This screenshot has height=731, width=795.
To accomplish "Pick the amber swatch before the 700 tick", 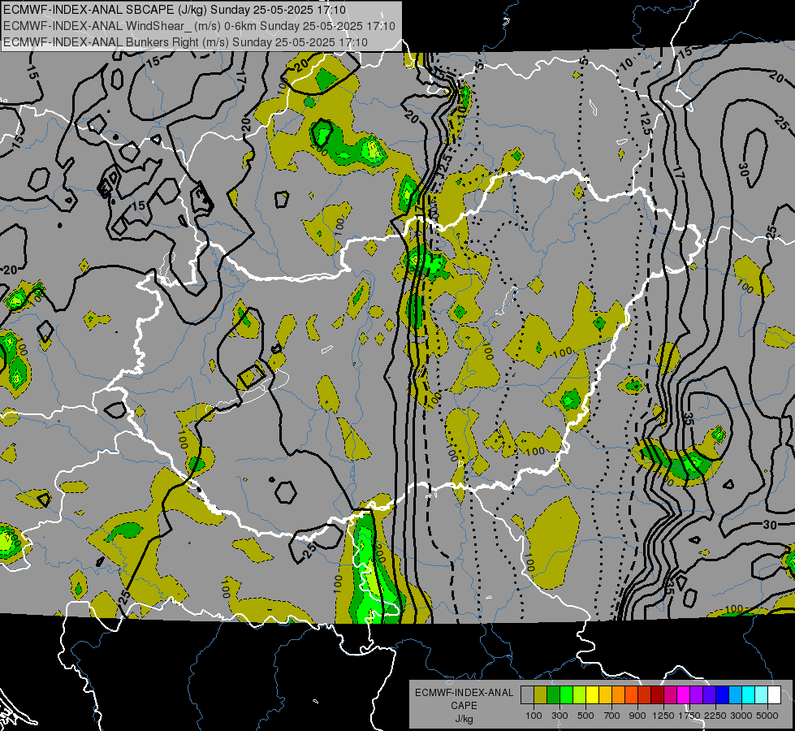I will 605,694.
